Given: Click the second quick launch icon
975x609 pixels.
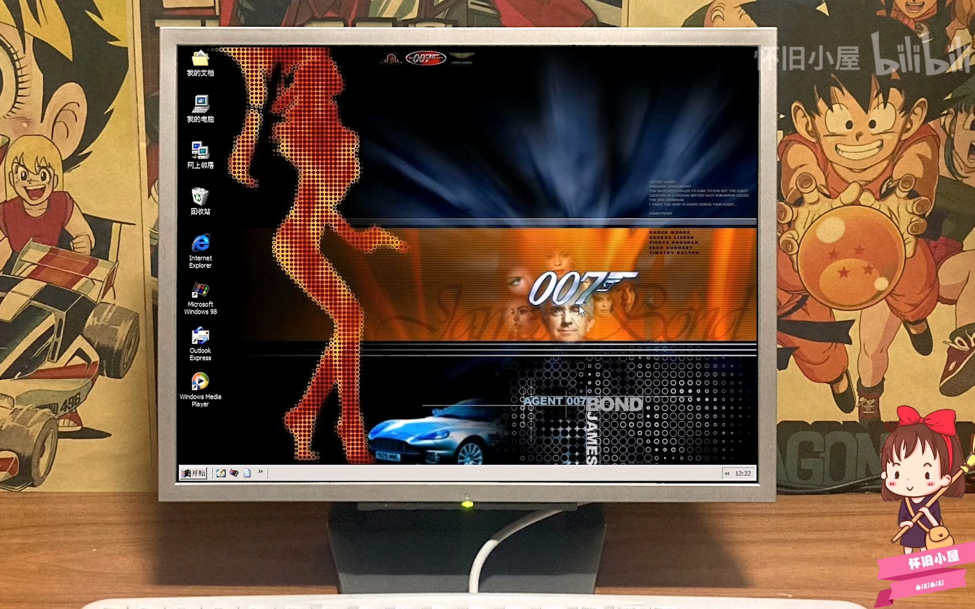Looking at the screenshot, I should click(234, 473).
